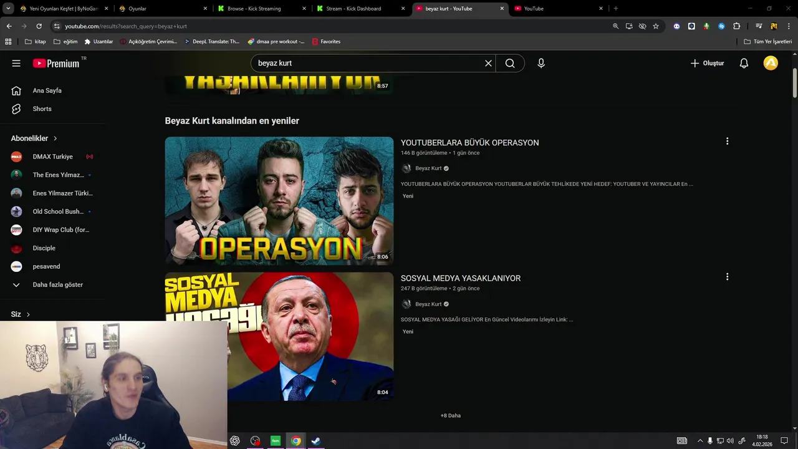This screenshot has width=798, height=449.
Task: Open the Chrome profile avatar
Action: click(774, 26)
